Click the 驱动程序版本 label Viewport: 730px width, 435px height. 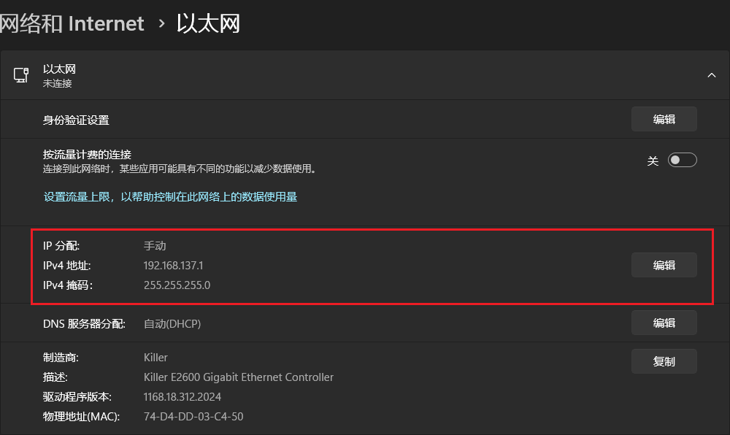click(x=77, y=397)
